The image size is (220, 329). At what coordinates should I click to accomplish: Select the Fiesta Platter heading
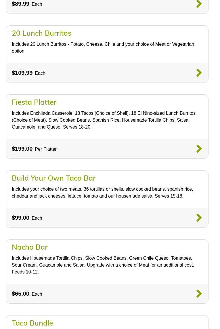34,102
